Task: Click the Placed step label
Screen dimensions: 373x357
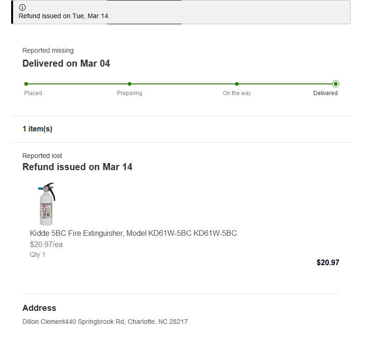Action: [x=33, y=93]
